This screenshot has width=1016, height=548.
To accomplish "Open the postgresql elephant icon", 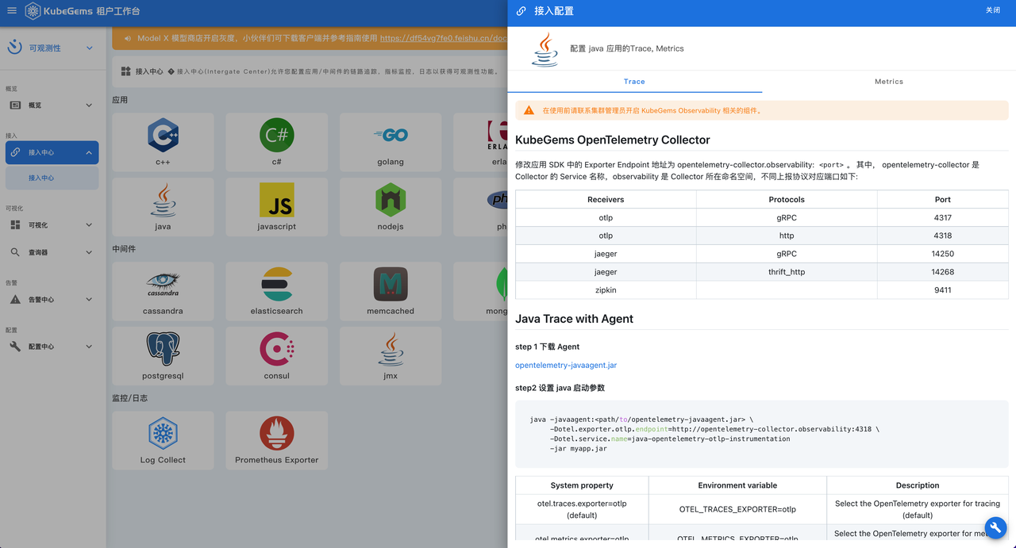I will (163, 349).
